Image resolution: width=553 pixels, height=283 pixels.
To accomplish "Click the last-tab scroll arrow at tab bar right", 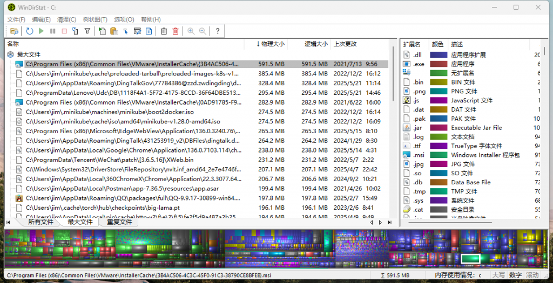I will 390,222.
